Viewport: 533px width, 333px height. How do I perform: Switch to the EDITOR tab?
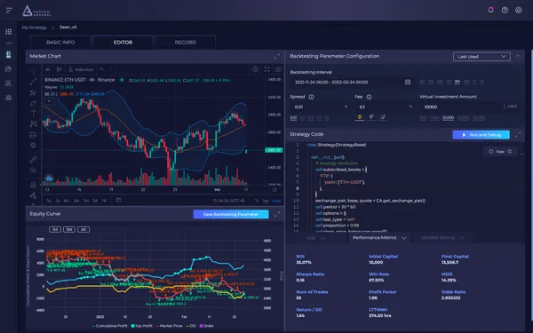pos(123,43)
